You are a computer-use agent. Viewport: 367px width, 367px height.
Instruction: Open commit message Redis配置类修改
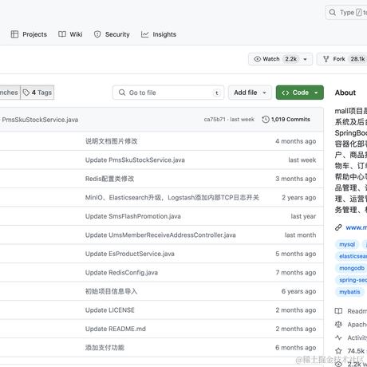click(109, 179)
